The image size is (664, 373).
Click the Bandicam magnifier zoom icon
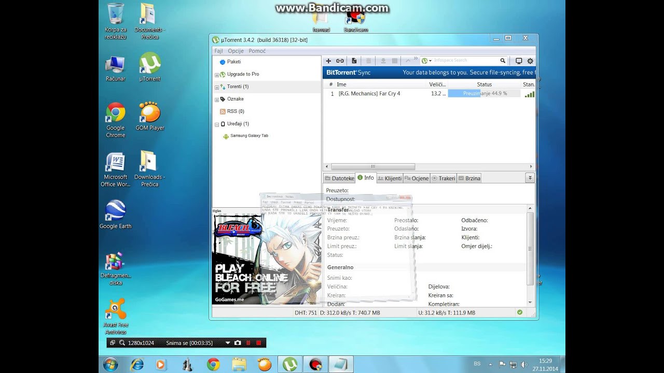(x=122, y=343)
